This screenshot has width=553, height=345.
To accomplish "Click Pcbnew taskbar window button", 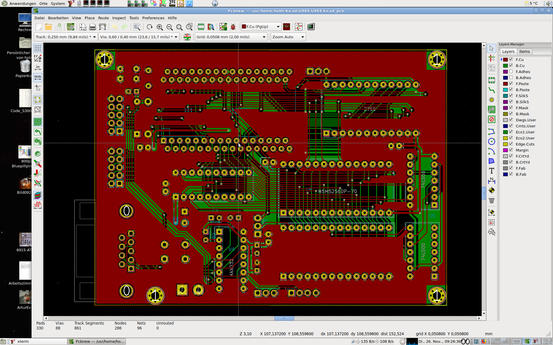I will [x=97, y=342].
